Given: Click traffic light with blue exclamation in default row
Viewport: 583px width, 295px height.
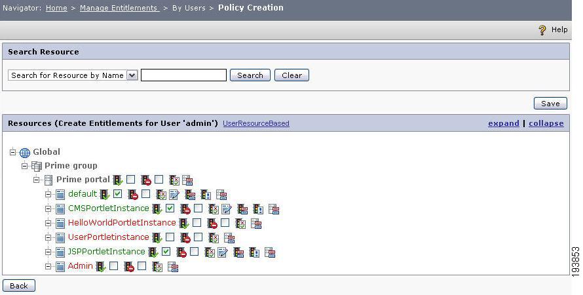Looking at the screenshot, I should click(x=206, y=195).
